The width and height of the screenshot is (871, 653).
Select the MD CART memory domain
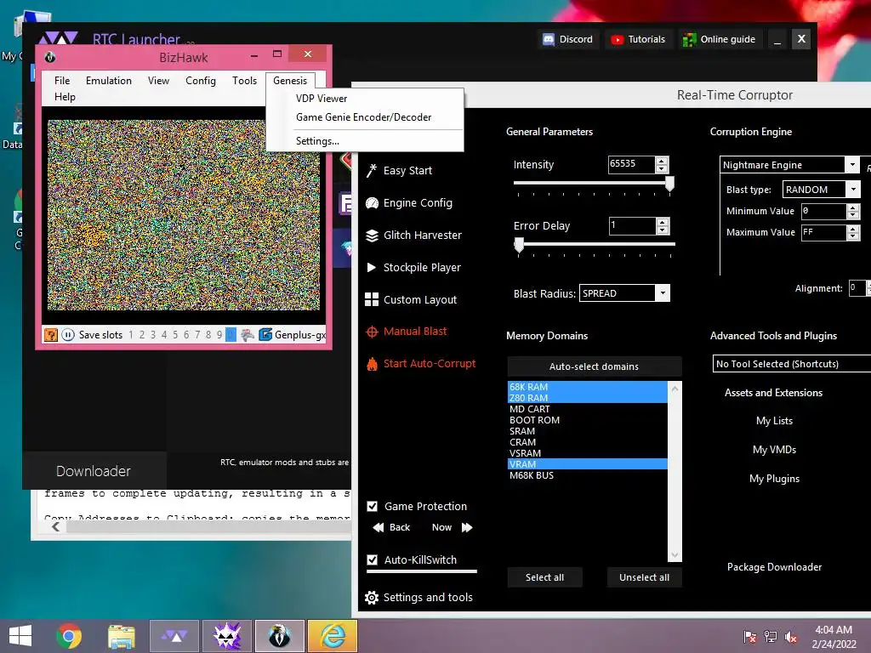(587, 409)
